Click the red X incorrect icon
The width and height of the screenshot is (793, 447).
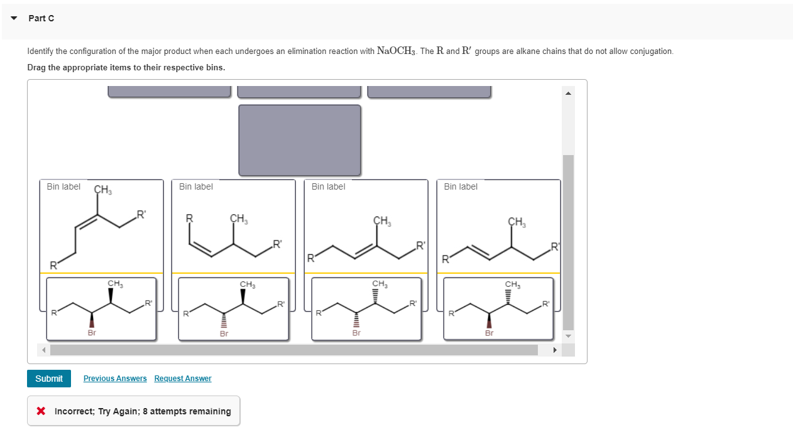41,411
